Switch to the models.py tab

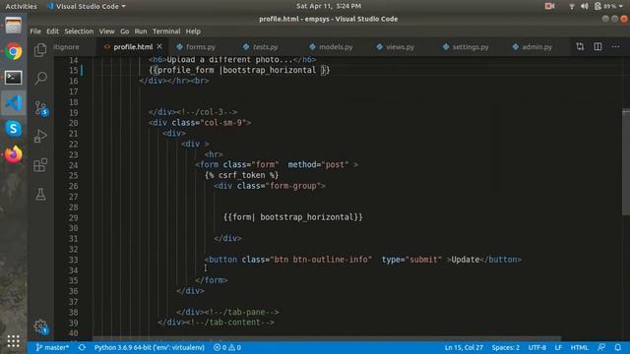335,47
